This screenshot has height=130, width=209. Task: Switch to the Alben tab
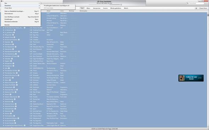pyautogui.click(x=88, y=8)
